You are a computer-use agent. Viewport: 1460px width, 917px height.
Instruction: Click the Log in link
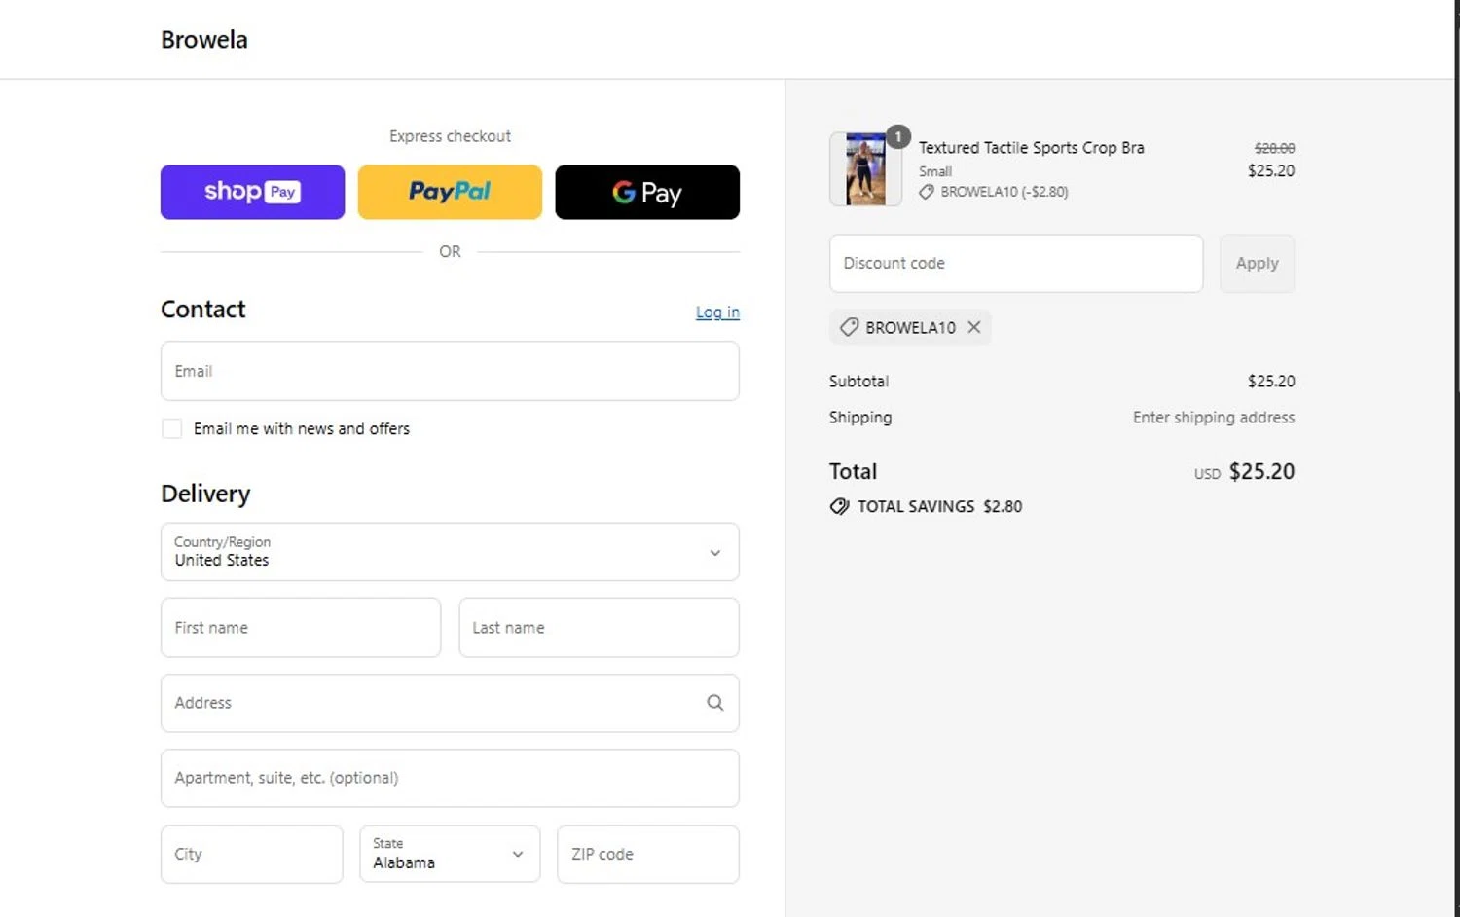click(x=717, y=312)
